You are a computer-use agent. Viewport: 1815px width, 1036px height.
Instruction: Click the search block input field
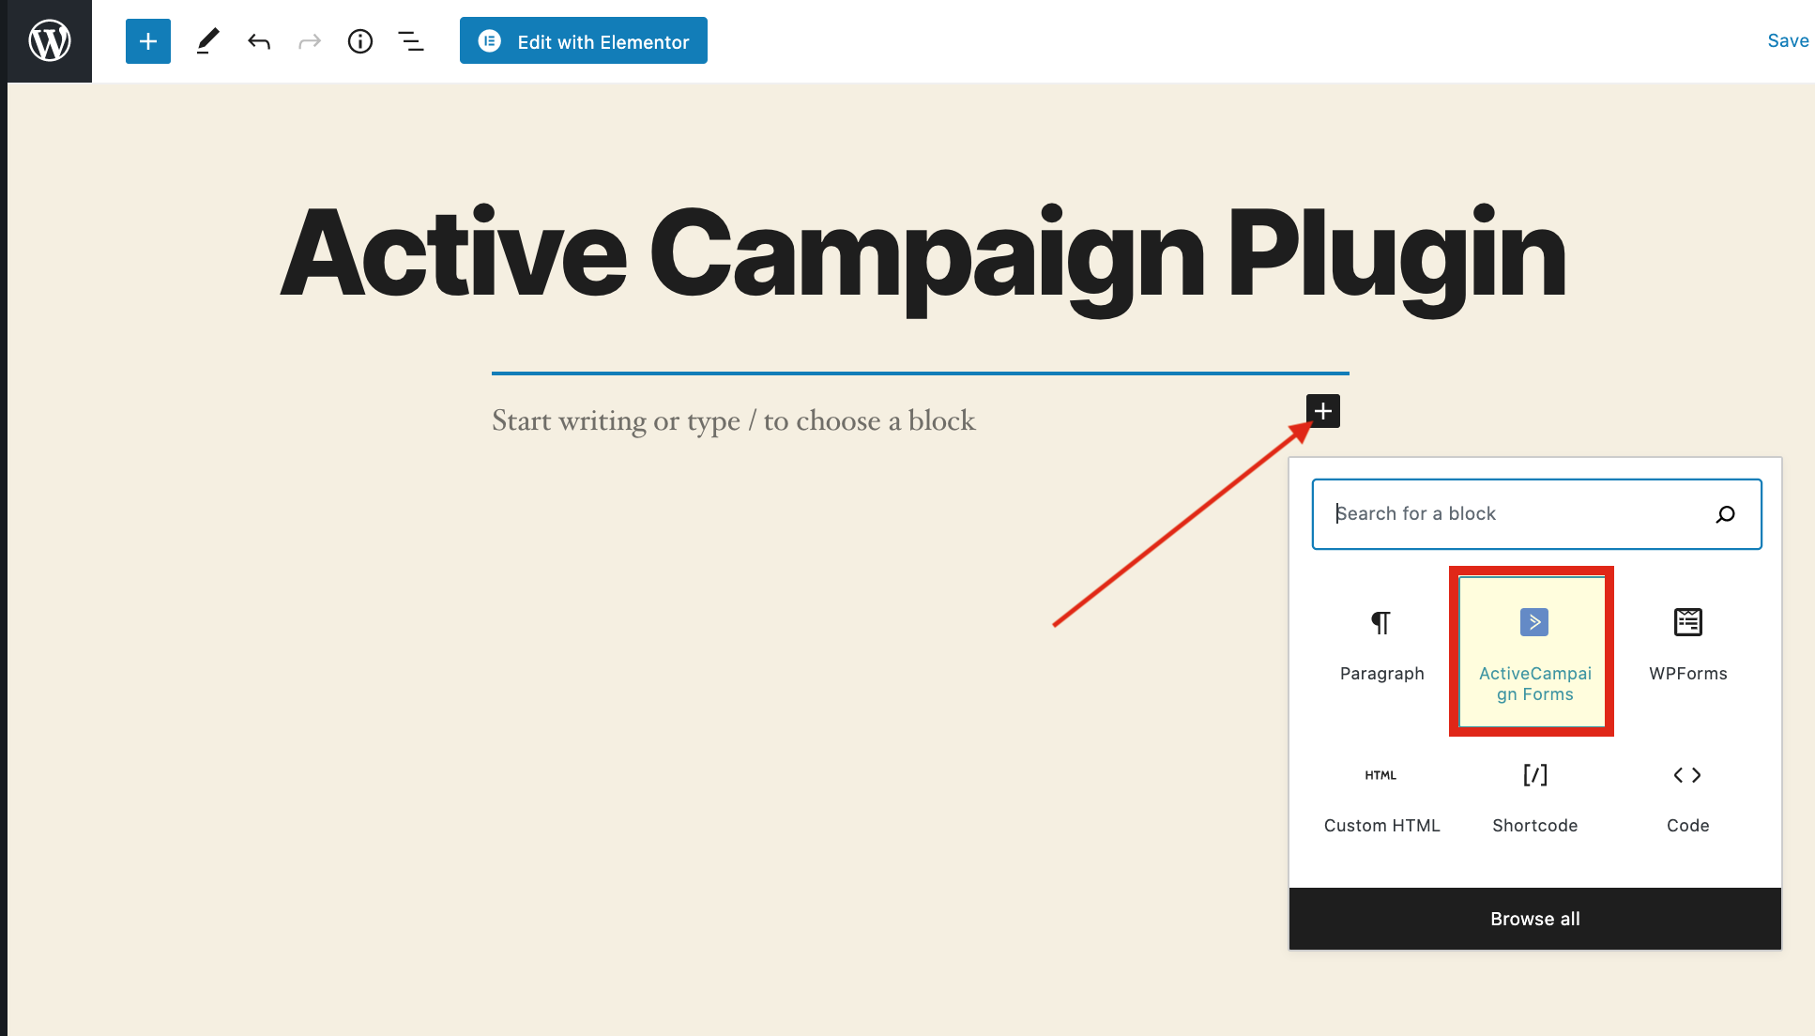pyautogui.click(x=1535, y=512)
